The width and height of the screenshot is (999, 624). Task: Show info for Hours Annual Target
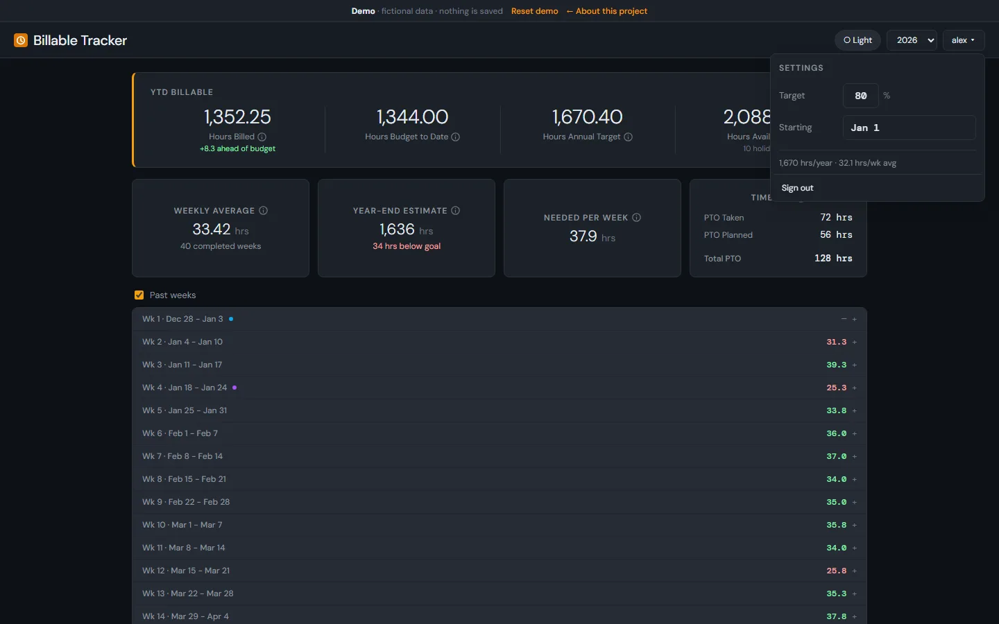pyautogui.click(x=628, y=137)
